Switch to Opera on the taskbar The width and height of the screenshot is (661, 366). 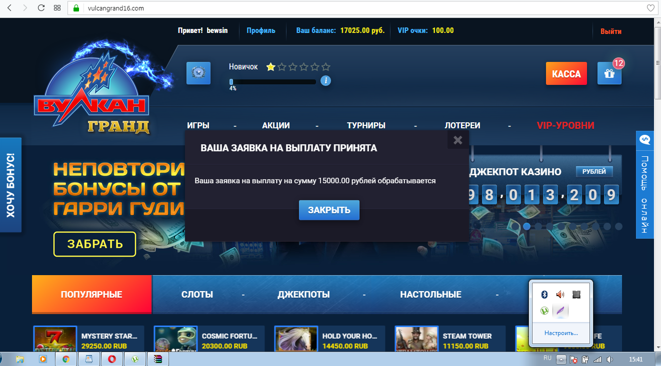(112, 359)
